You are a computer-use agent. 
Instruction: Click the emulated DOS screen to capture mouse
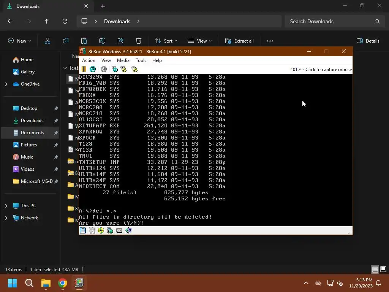point(216,150)
